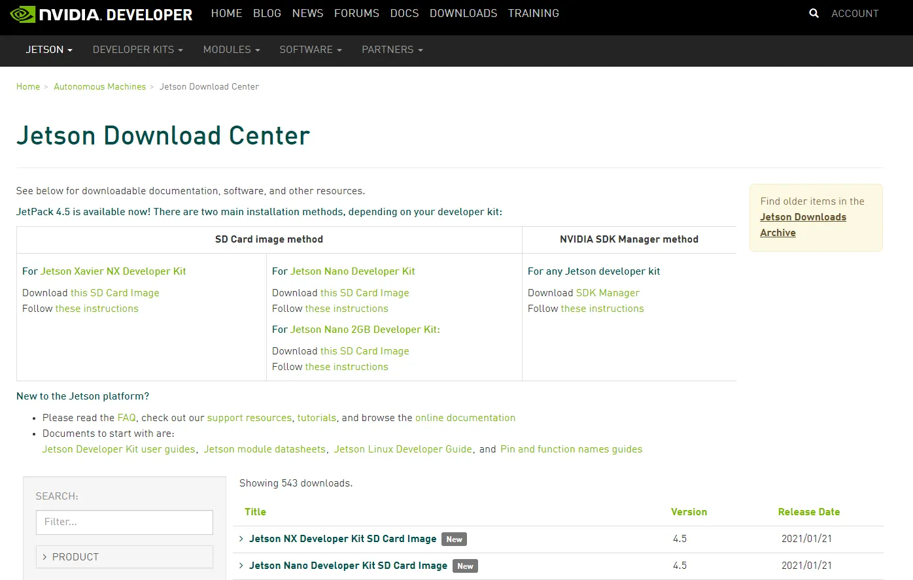The width and height of the screenshot is (913, 580).
Task: Open the tutorials link
Action: [x=317, y=418]
